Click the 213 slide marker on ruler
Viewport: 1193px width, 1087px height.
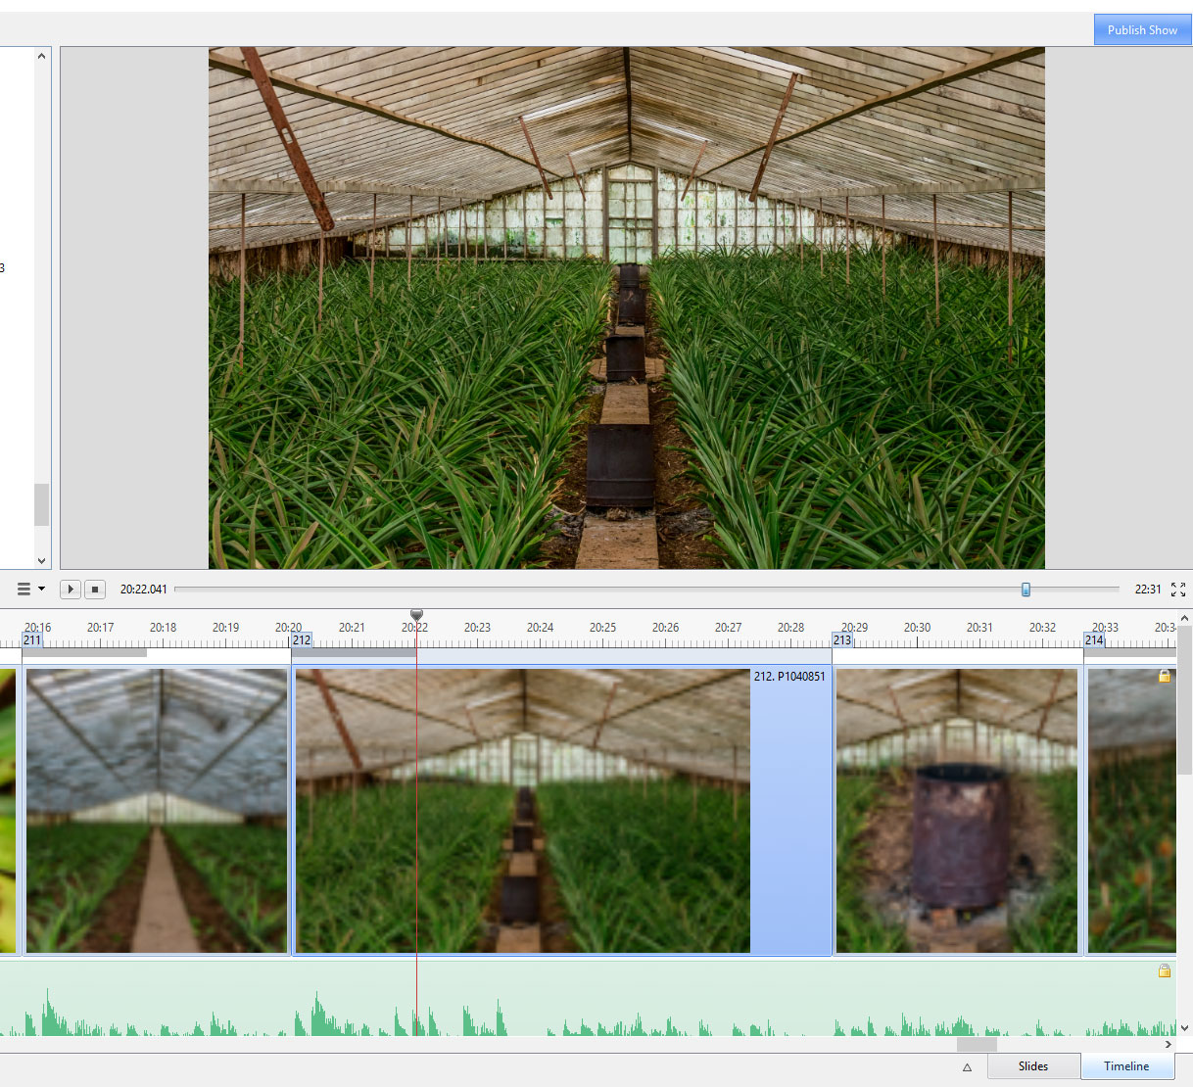click(x=842, y=640)
